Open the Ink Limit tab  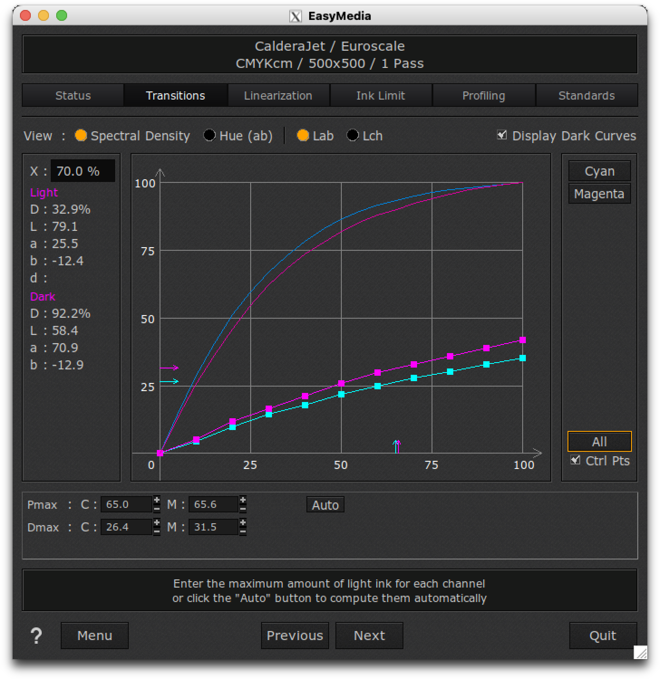381,96
